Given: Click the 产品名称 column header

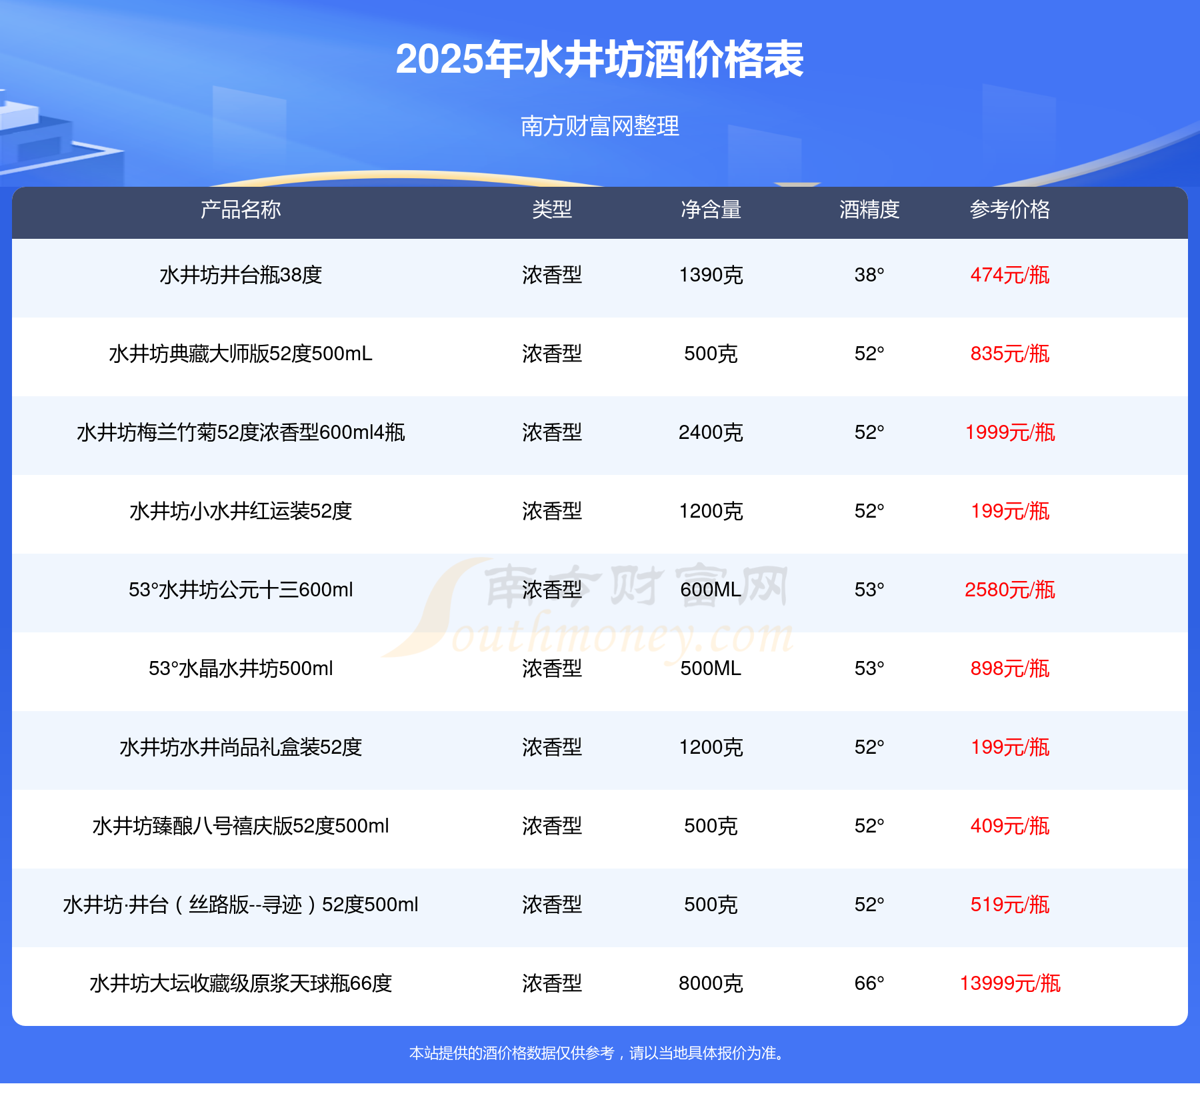Looking at the screenshot, I should pos(241,209).
